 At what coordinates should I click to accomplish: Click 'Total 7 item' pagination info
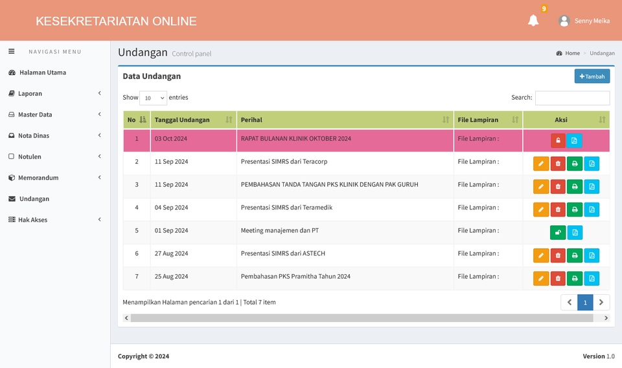[x=259, y=302]
